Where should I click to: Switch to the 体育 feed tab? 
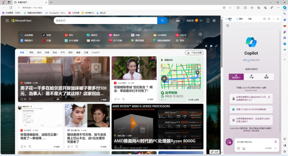pos(47,52)
